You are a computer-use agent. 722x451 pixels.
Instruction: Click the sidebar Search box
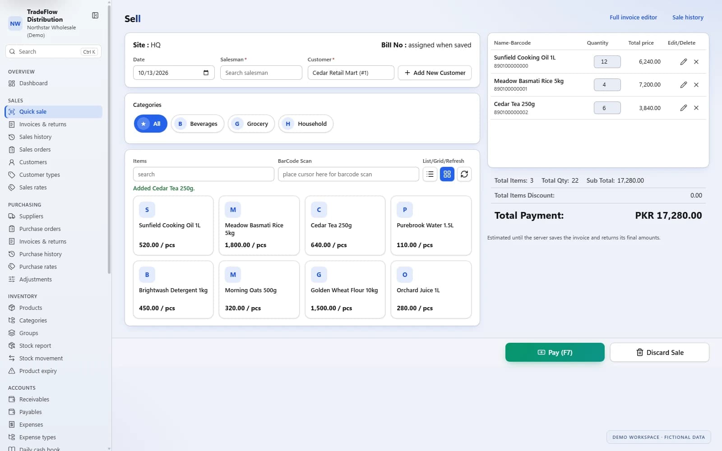point(53,51)
